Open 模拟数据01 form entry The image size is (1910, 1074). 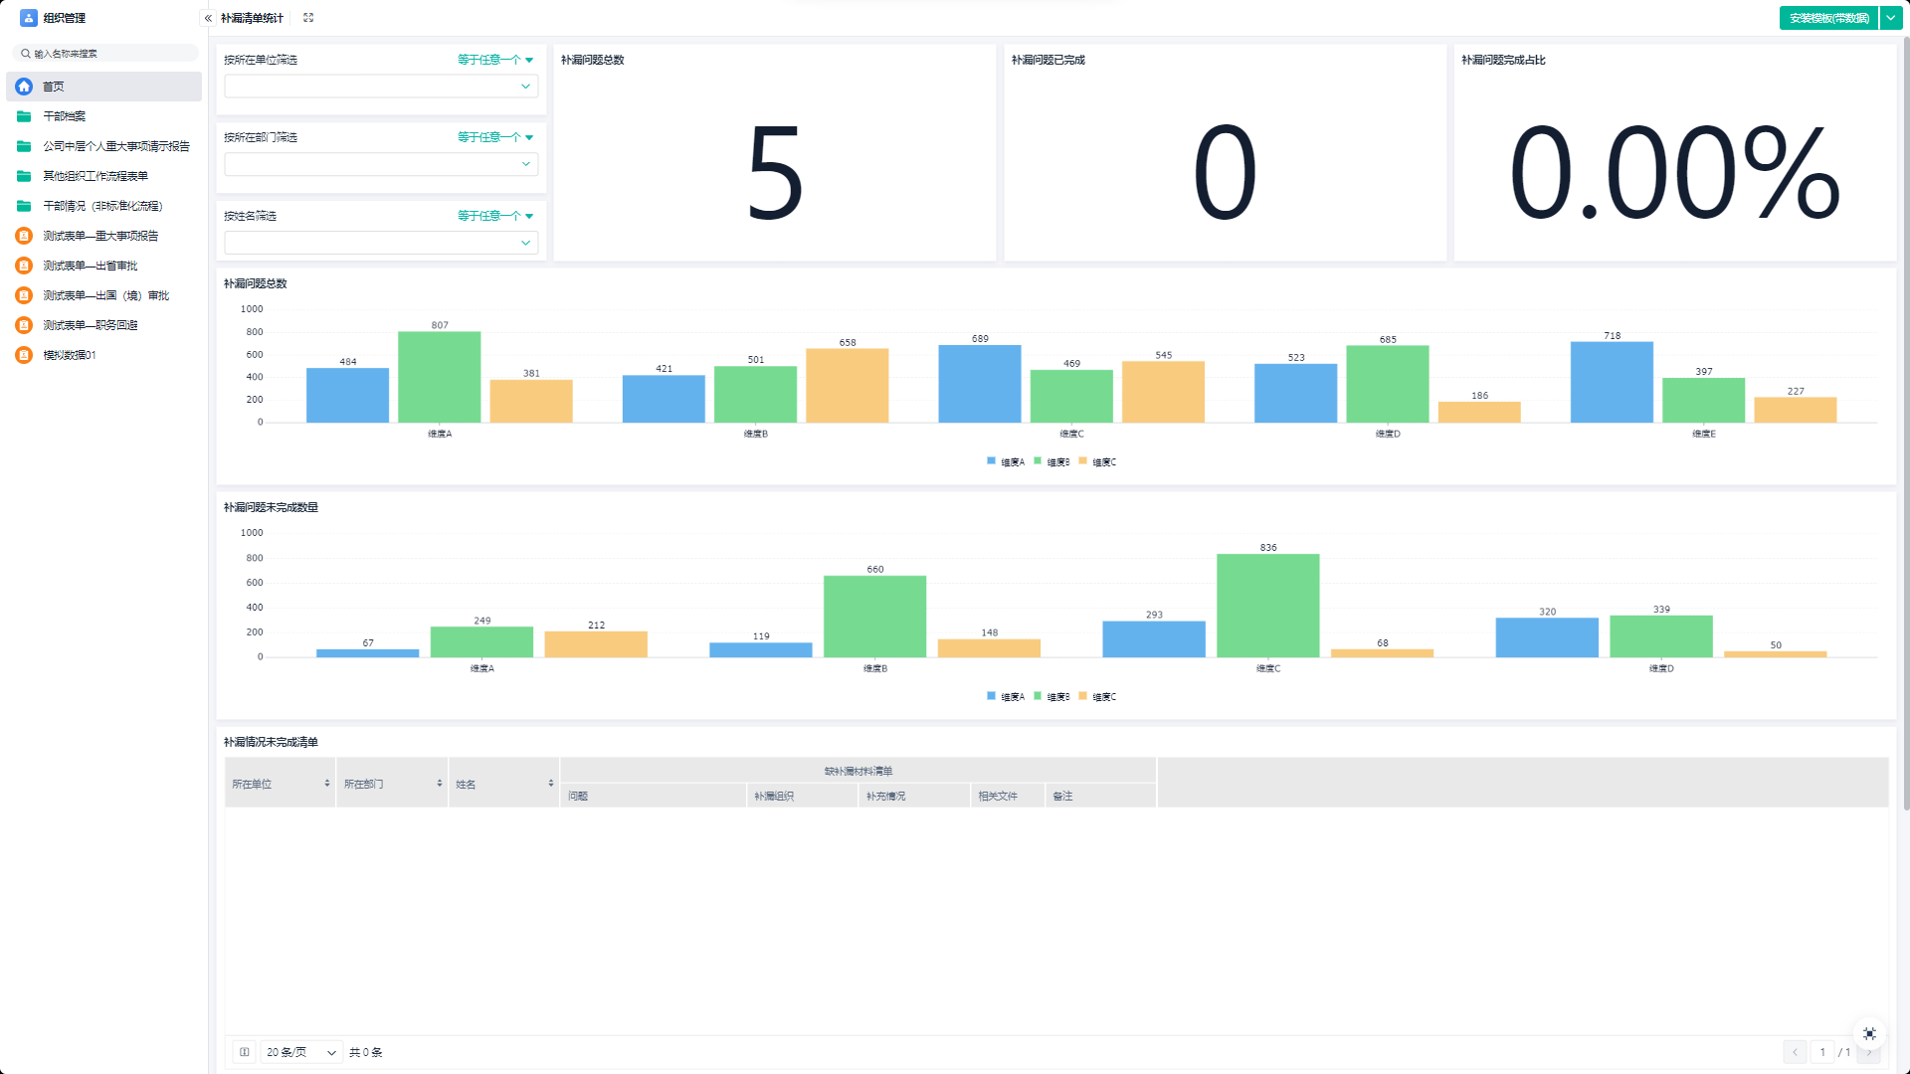point(69,355)
